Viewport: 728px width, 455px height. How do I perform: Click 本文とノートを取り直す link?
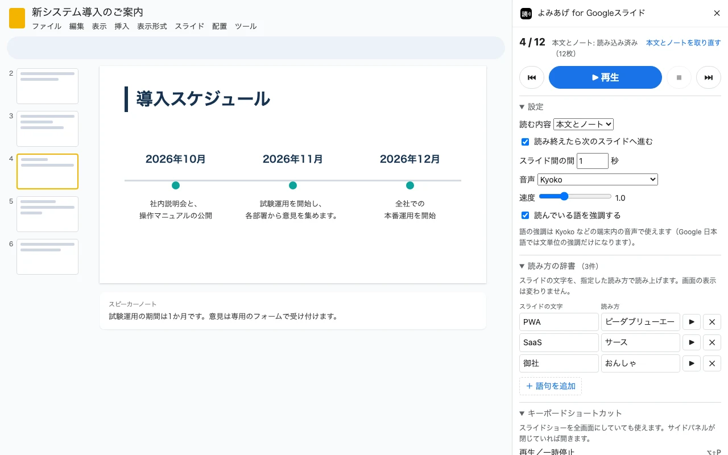click(684, 43)
